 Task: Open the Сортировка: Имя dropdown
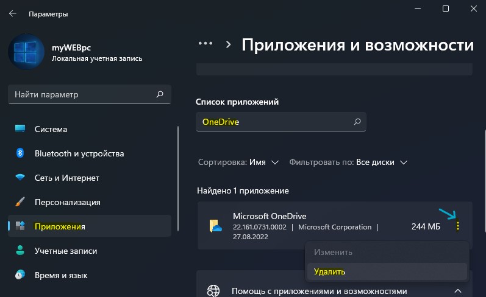(x=238, y=162)
